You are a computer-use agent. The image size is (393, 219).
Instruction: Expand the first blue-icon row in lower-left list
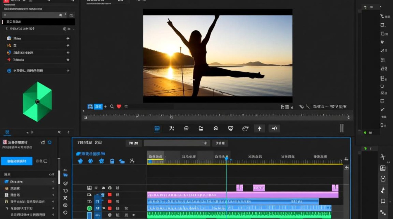(53, 182)
